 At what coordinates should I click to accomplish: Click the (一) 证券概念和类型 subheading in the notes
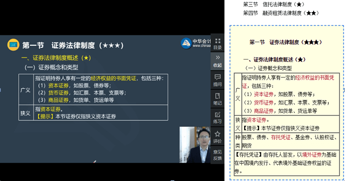[268, 68]
